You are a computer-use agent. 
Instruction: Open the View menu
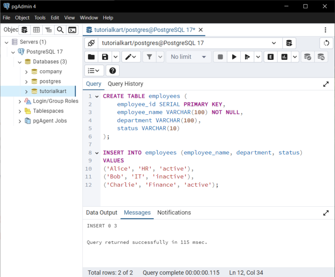tap(70, 18)
